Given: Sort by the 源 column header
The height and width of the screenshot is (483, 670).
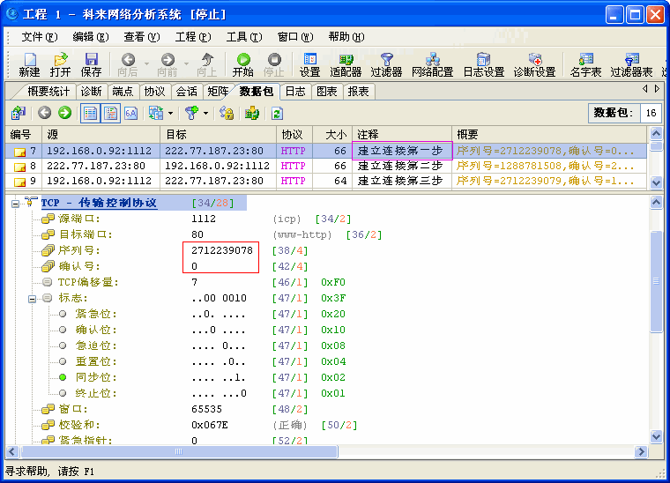Looking at the screenshot, I should [x=100, y=135].
